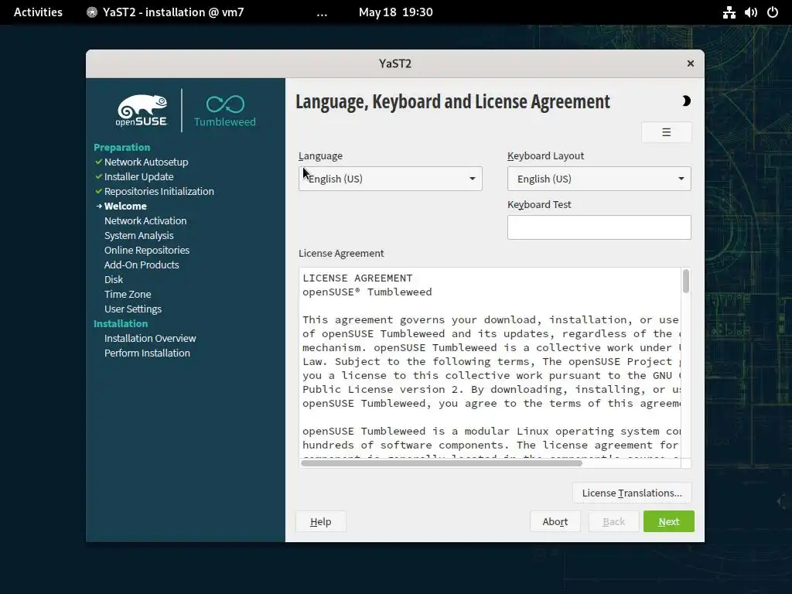Click the horizontal scrollbar of License Agreement
This screenshot has height=594, width=792.
click(x=442, y=463)
